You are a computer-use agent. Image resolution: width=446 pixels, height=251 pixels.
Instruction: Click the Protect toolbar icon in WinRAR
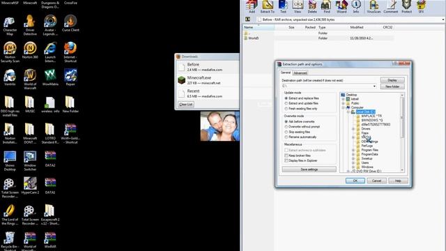406,6
